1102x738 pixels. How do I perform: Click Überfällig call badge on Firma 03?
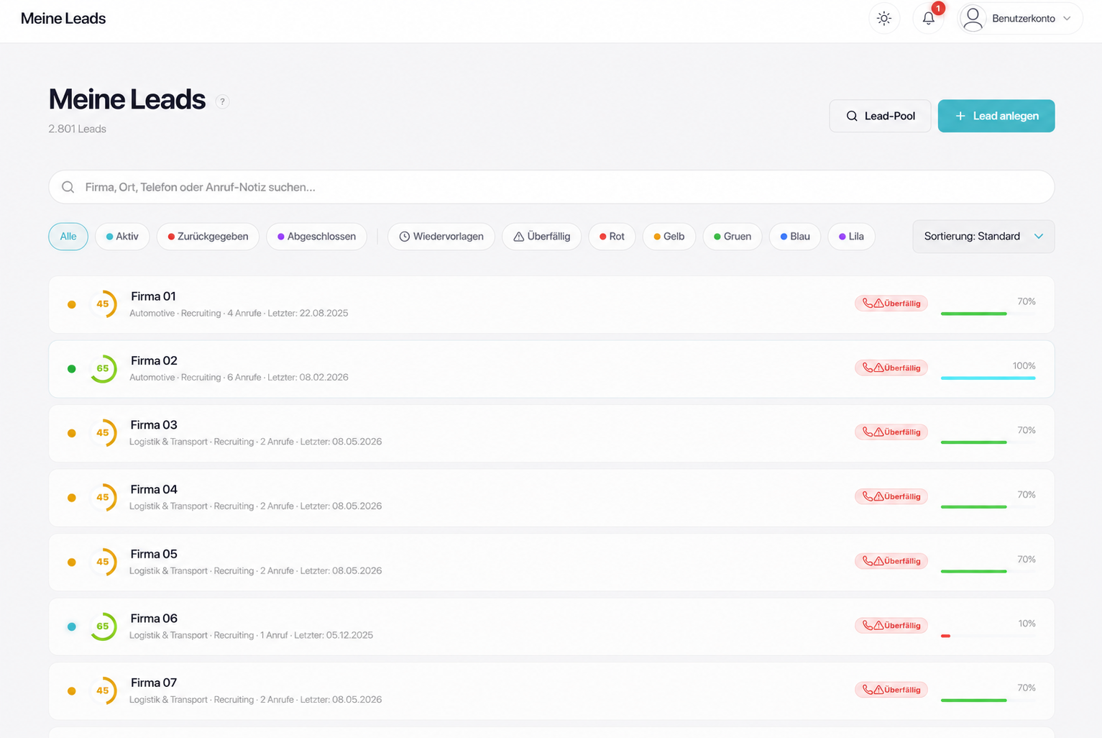coord(891,432)
